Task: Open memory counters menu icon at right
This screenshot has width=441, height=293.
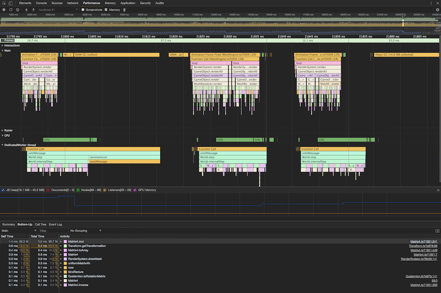Action: tap(438, 190)
